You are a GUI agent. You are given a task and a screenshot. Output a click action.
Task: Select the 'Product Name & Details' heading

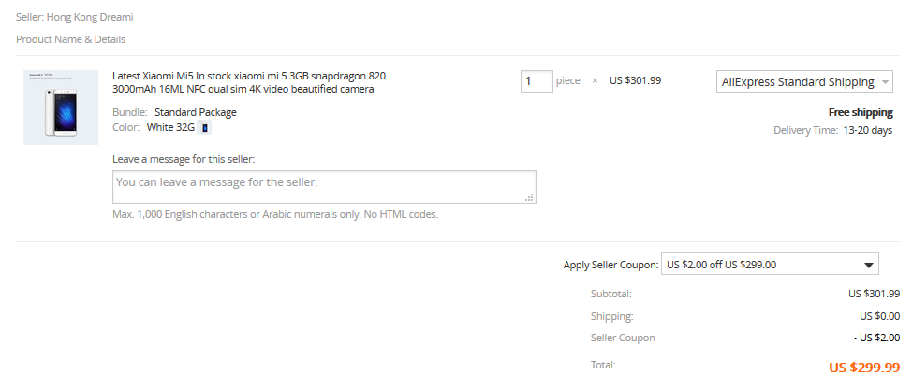coord(70,39)
